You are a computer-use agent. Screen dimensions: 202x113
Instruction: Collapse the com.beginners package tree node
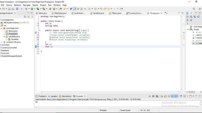2,28
